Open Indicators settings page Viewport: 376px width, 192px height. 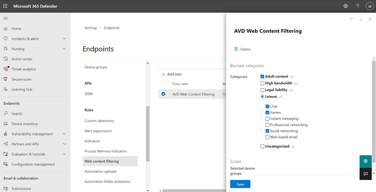pyautogui.click(x=92, y=141)
